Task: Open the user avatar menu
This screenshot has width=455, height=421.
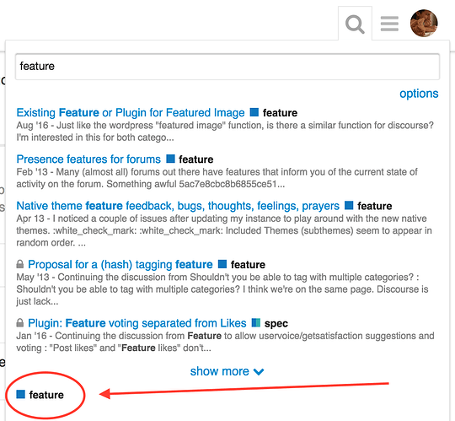Action: coord(424,24)
